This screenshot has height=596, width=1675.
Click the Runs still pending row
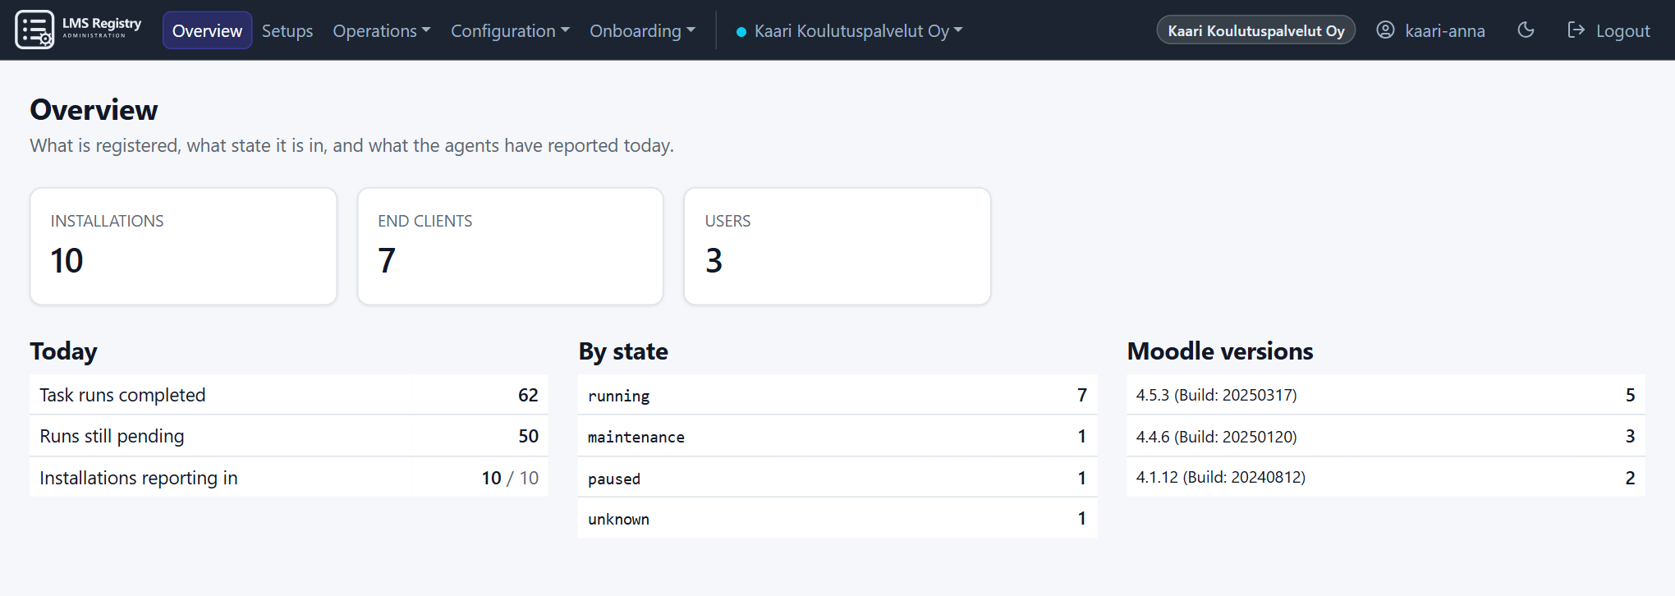[289, 436]
